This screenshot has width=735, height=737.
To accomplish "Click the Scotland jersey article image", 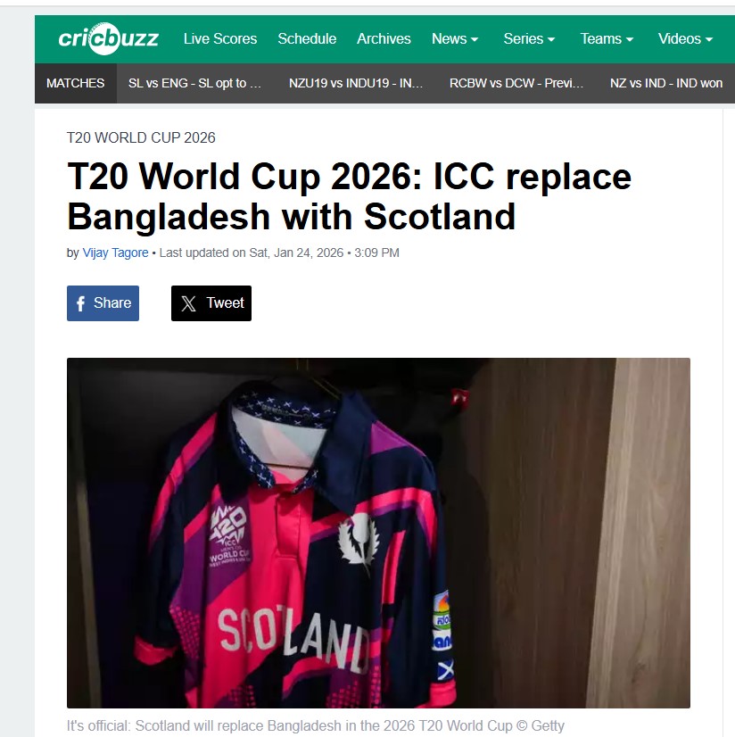I will point(378,533).
